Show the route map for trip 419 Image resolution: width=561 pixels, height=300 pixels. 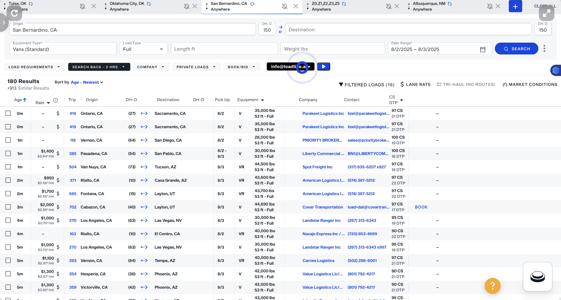click(x=144, y=113)
